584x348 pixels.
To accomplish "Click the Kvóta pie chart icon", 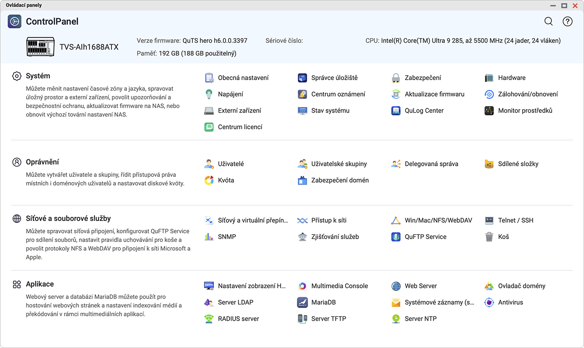I will pos(209,180).
